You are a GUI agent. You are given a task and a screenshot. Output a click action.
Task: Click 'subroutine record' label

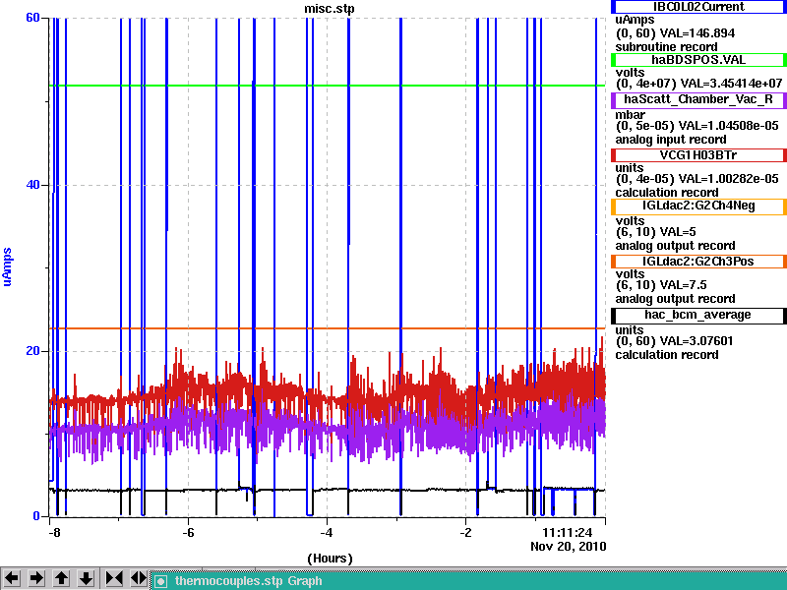click(x=667, y=47)
